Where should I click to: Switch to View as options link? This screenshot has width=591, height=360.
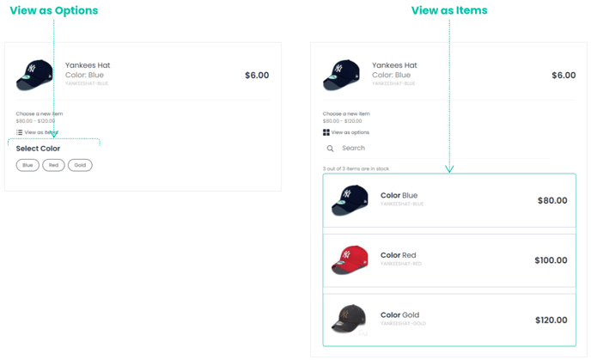[x=350, y=132]
